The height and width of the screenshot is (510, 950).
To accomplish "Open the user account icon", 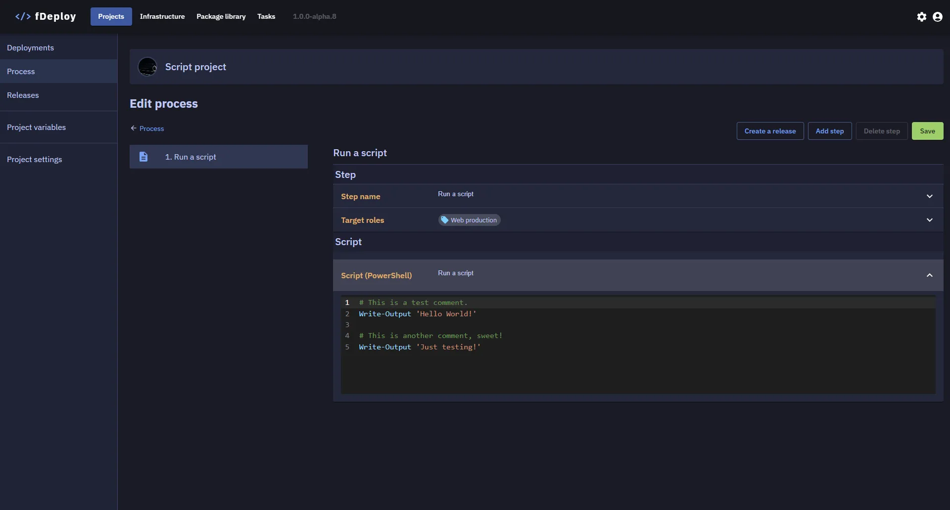I will coord(937,17).
